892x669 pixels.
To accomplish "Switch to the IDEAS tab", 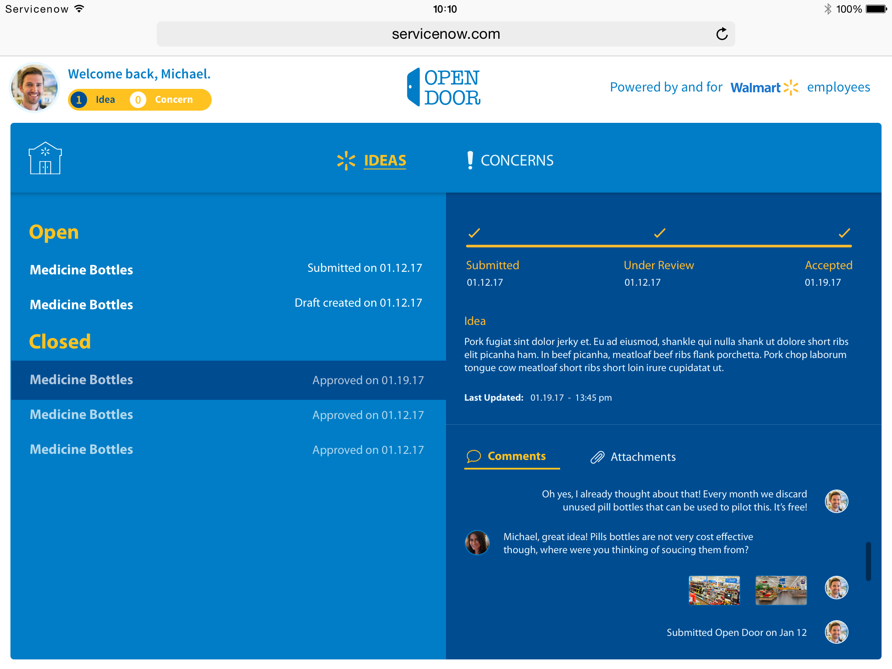I will pos(385,160).
